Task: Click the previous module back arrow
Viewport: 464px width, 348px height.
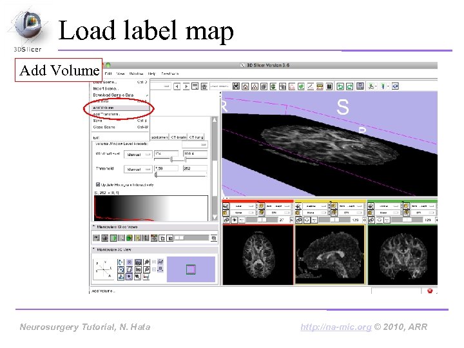Action: (177, 86)
